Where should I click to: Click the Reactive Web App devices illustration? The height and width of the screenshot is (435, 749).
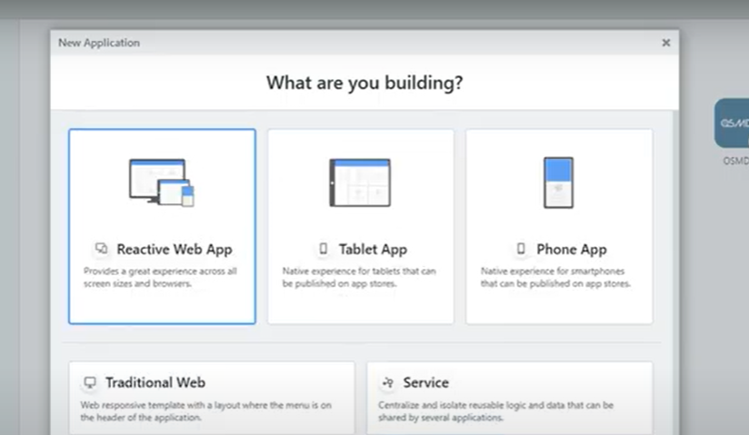(x=162, y=183)
